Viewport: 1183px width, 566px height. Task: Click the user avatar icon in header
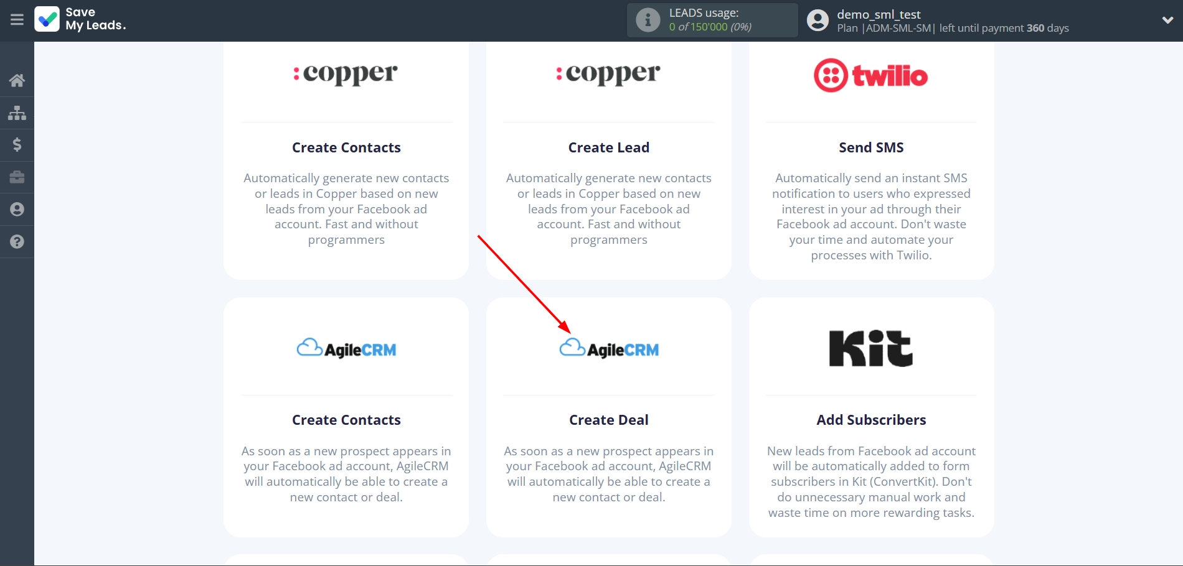tap(818, 21)
